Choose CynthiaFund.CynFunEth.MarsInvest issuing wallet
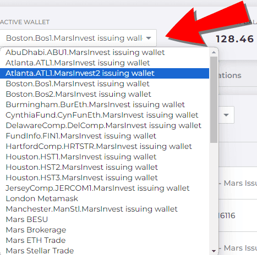Image resolution: width=257 pixels, height=255 pixels. [x=105, y=115]
